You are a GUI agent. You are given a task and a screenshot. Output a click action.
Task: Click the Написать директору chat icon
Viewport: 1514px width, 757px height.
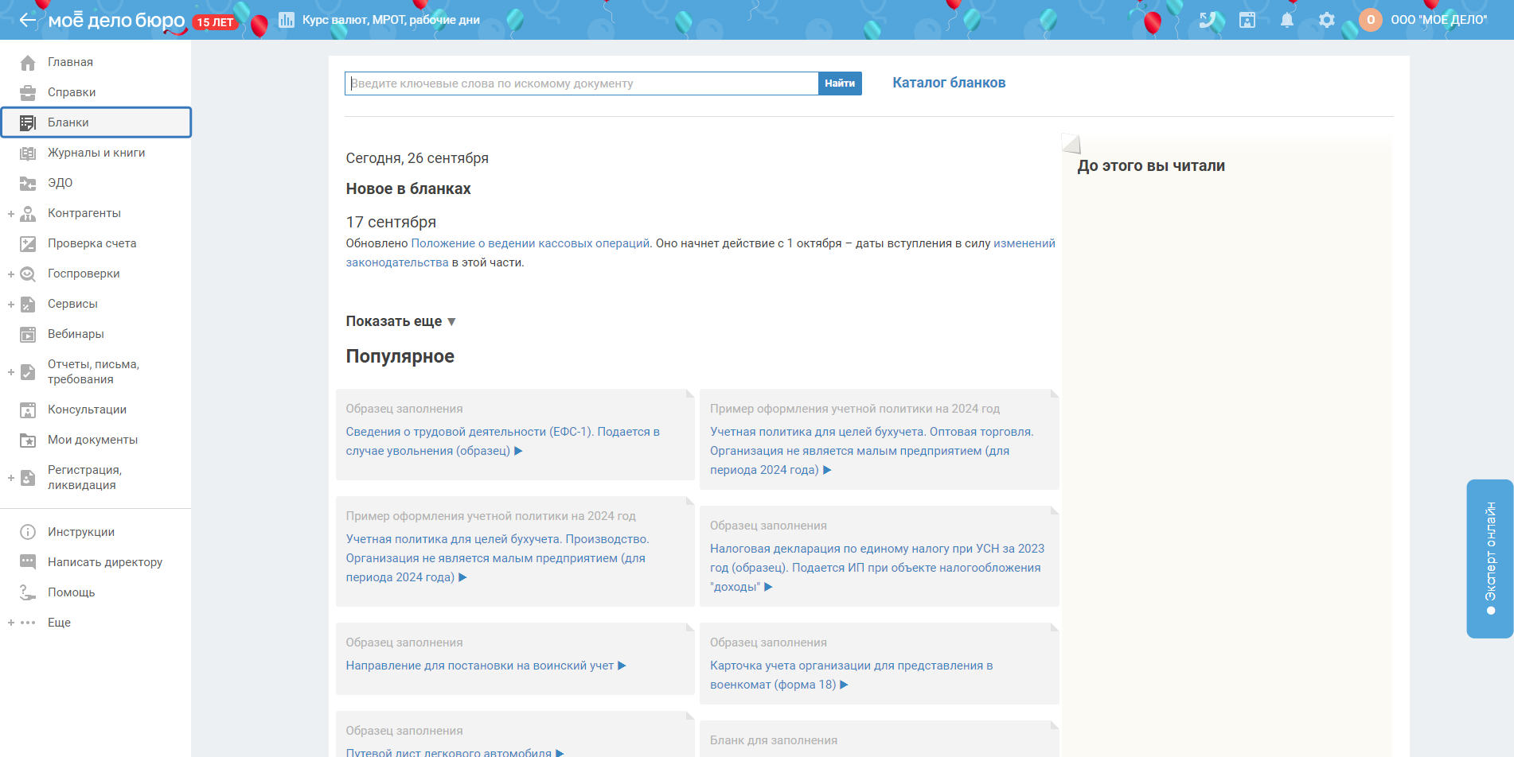click(28, 562)
